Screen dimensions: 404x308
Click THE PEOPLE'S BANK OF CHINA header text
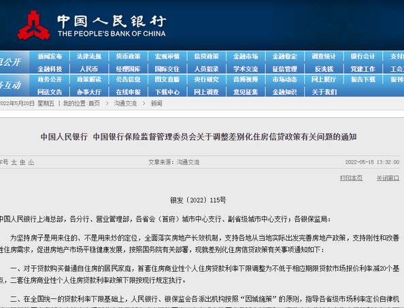pyautogui.click(x=112, y=34)
